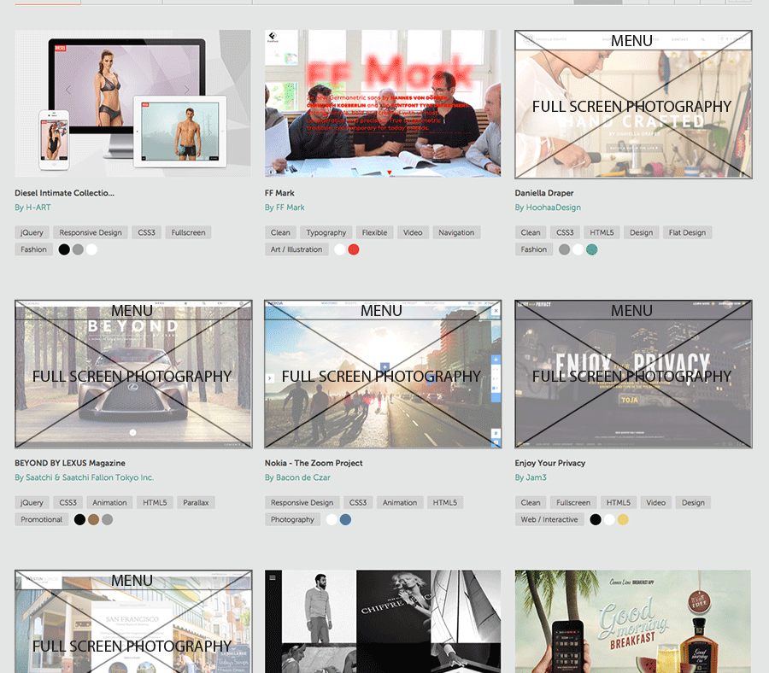
Task: Pick the teal color dot under Daniella Draper
Action: pos(592,249)
